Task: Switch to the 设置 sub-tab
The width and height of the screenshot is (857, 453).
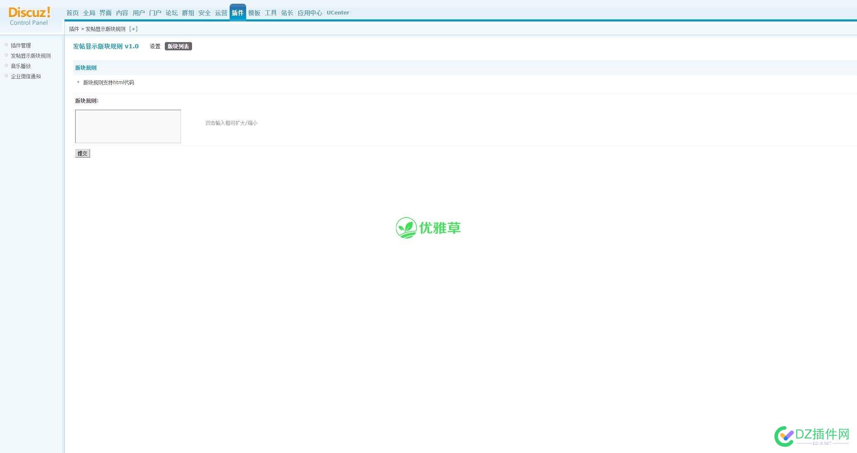Action: click(x=155, y=46)
